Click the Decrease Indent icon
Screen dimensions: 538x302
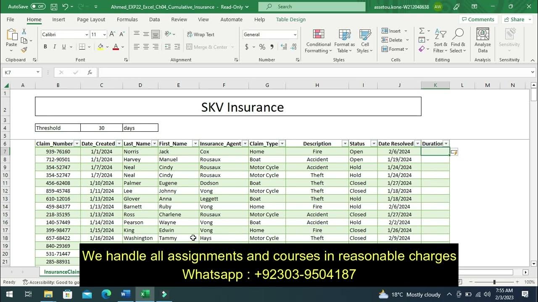point(168,47)
